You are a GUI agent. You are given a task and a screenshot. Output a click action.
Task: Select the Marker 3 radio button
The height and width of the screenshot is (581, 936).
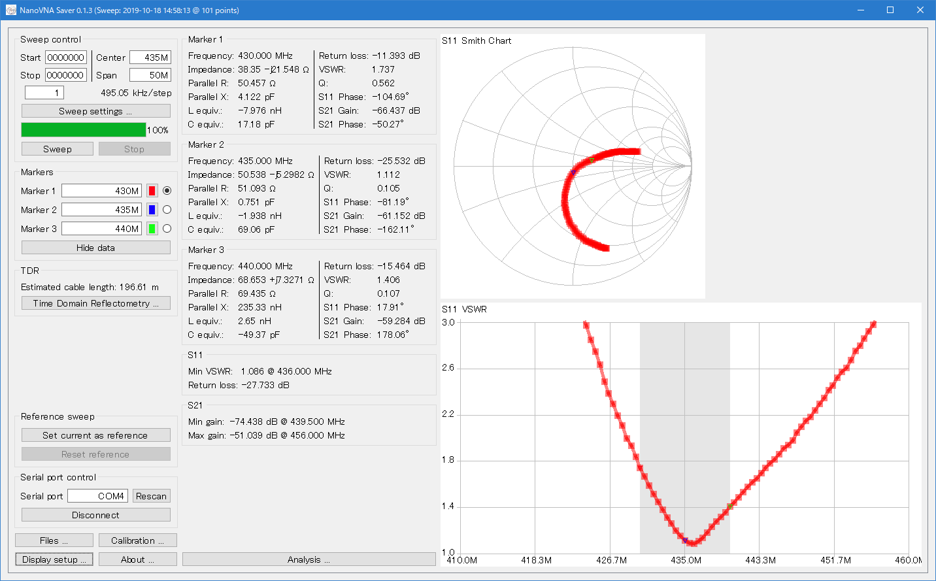pos(167,229)
